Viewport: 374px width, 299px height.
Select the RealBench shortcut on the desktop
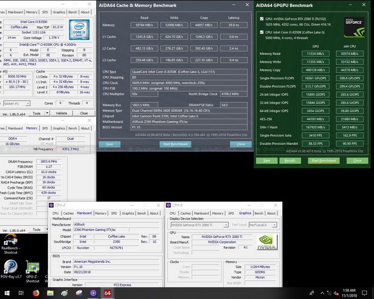point(10,244)
